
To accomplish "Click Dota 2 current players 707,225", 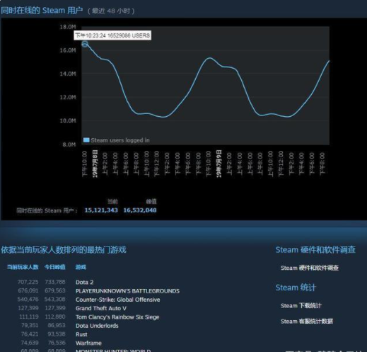I will coord(28,282).
